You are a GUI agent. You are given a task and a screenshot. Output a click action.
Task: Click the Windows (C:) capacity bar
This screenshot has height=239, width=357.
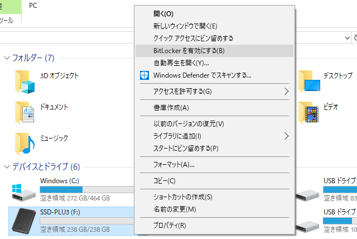point(87,189)
